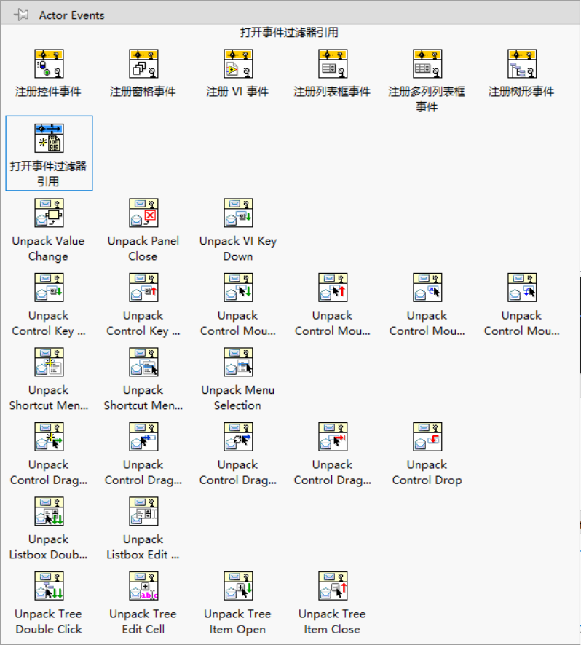
Task: Choose Unpack Control Key VI with green down arrow
Action: [49, 288]
